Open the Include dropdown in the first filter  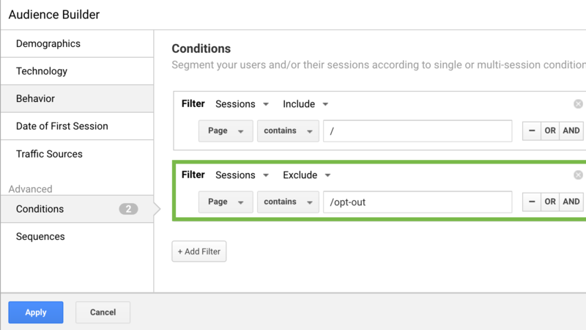pyautogui.click(x=305, y=104)
